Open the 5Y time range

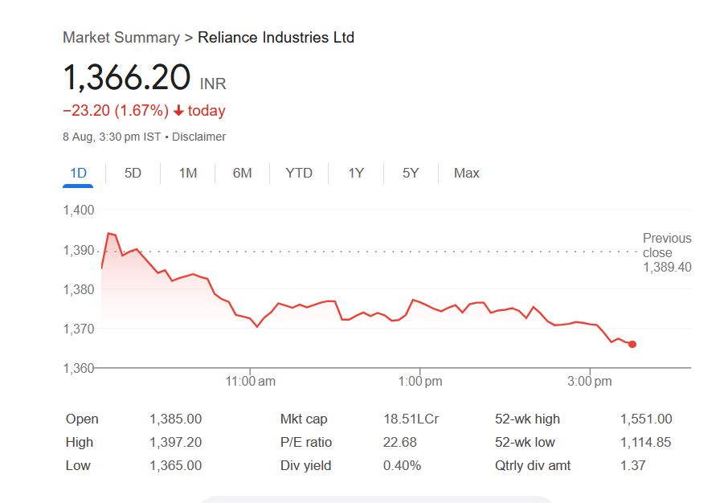coord(411,173)
